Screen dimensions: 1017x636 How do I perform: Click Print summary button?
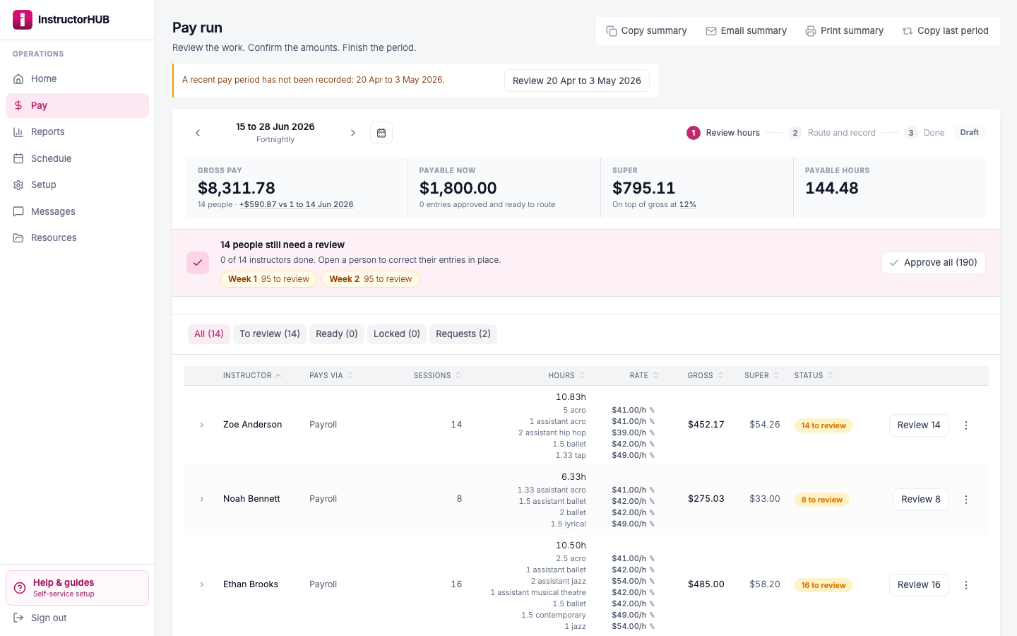845,30
